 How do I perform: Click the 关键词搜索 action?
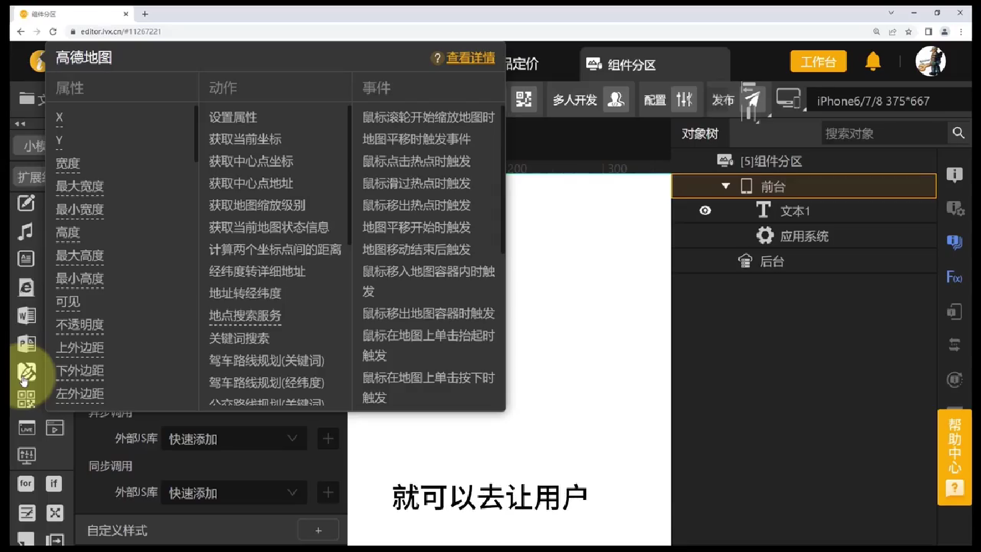(x=239, y=338)
